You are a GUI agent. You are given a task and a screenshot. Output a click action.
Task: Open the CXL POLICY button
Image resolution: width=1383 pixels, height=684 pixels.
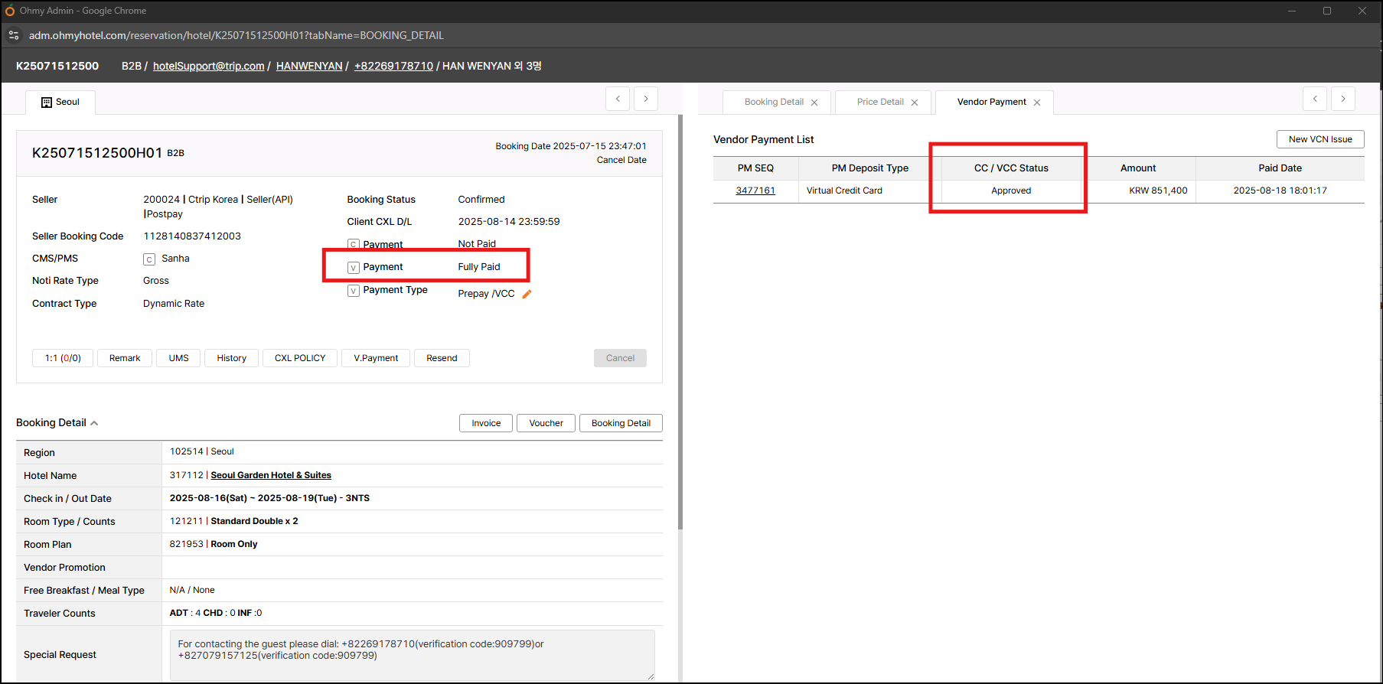(300, 358)
